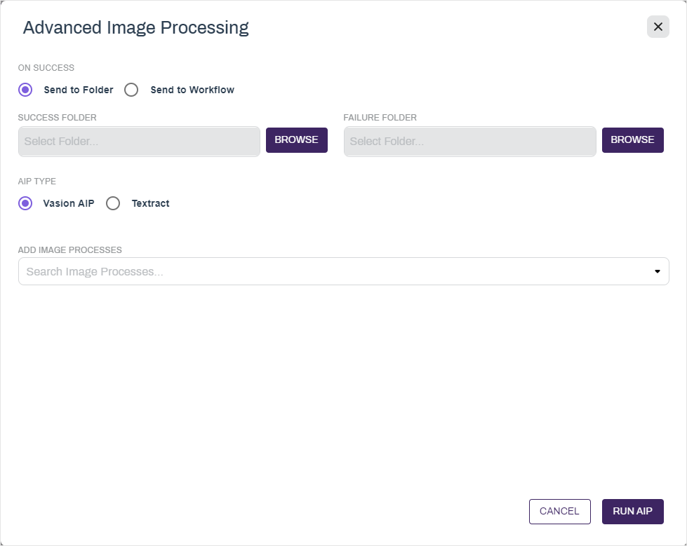Click the SUCCESS FOLDER label
Screen dimensions: 687x546
57,118
